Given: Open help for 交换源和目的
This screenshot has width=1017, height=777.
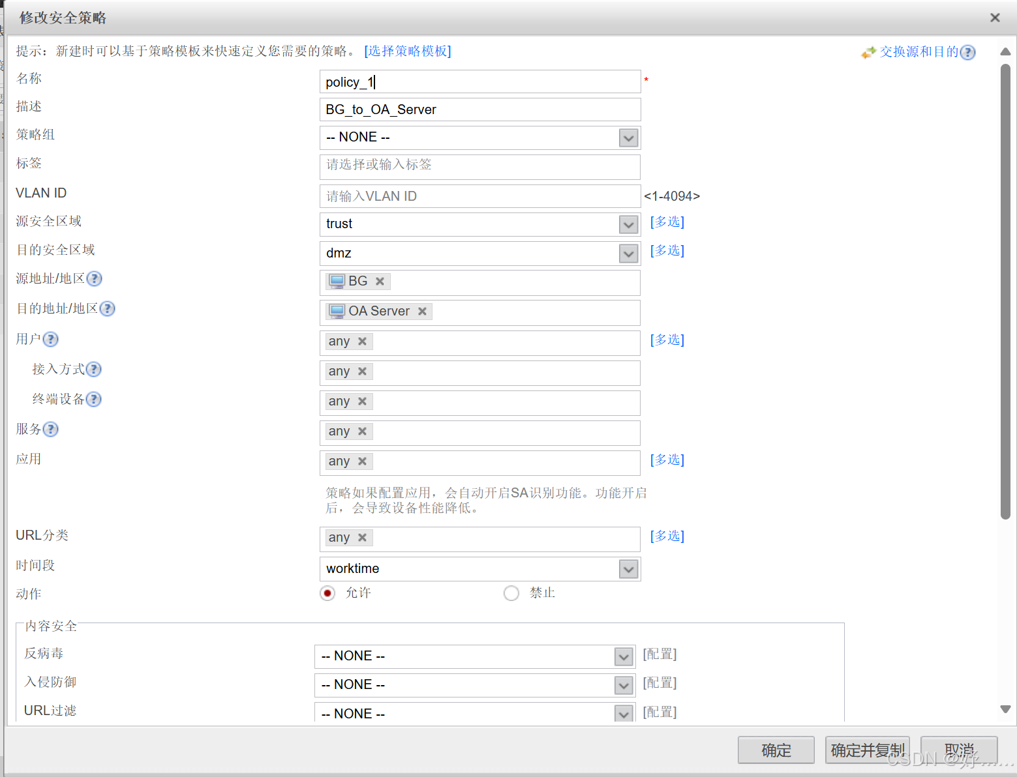Looking at the screenshot, I should (x=968, y=52).
